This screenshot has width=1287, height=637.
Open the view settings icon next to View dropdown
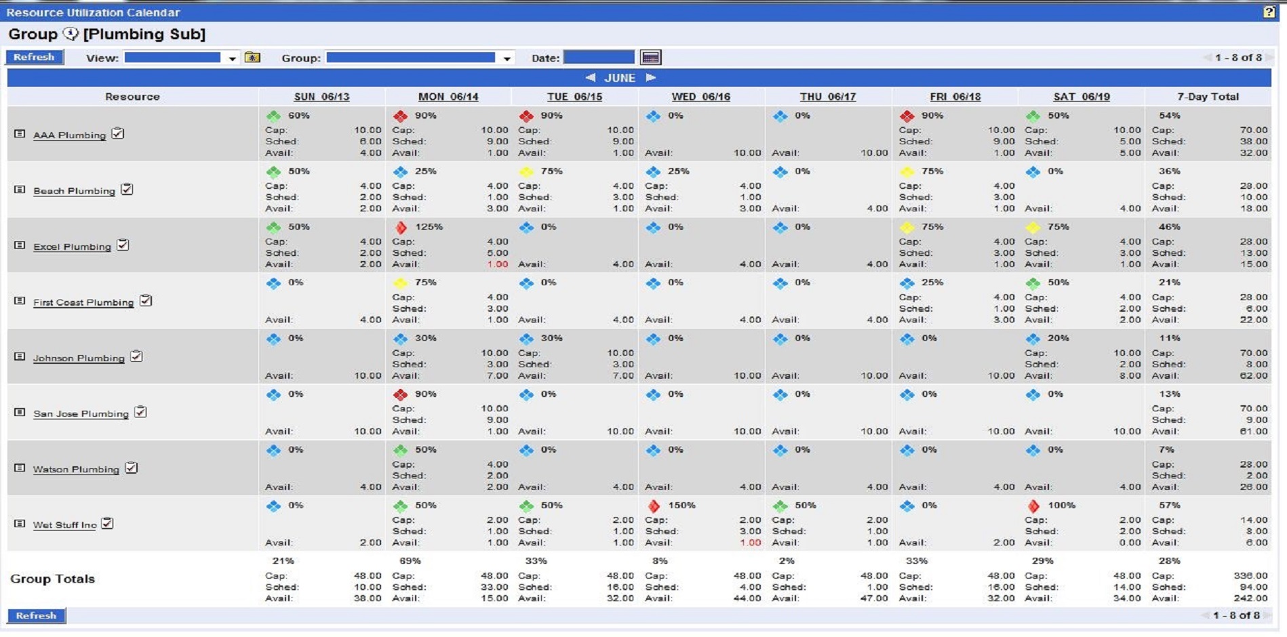point(252,58)
